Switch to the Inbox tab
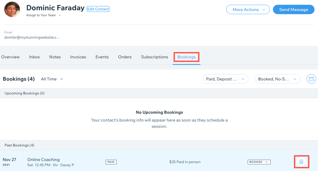The height and width of the screenshot is (171, 318). (x=34, y=57)
